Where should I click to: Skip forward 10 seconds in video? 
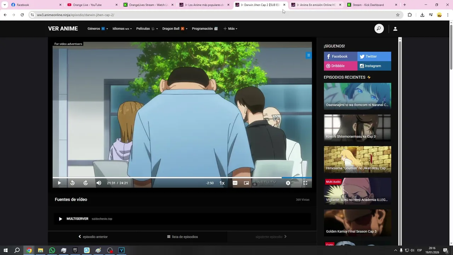pos(86,183)
